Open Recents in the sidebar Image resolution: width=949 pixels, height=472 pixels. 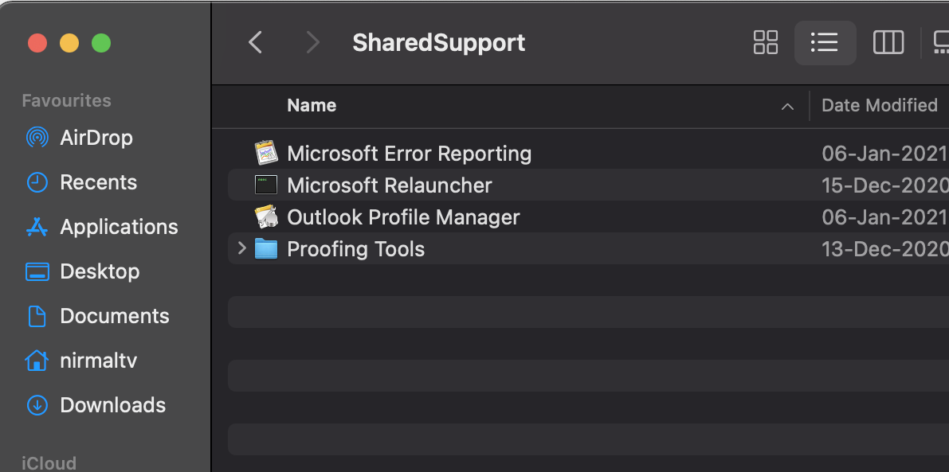coord(98,182)
